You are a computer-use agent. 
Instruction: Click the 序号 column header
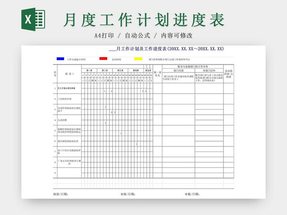[55, 74]
